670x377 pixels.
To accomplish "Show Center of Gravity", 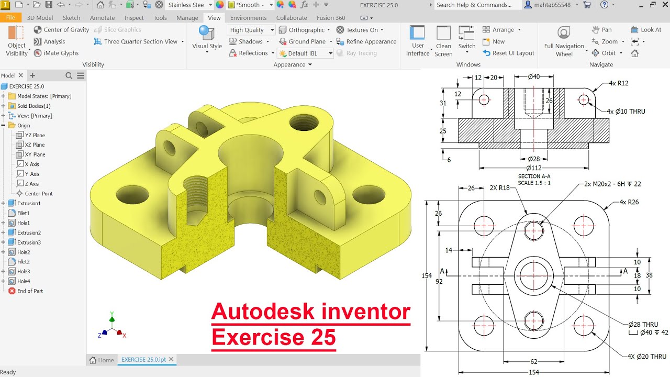I will coord(61,30).
